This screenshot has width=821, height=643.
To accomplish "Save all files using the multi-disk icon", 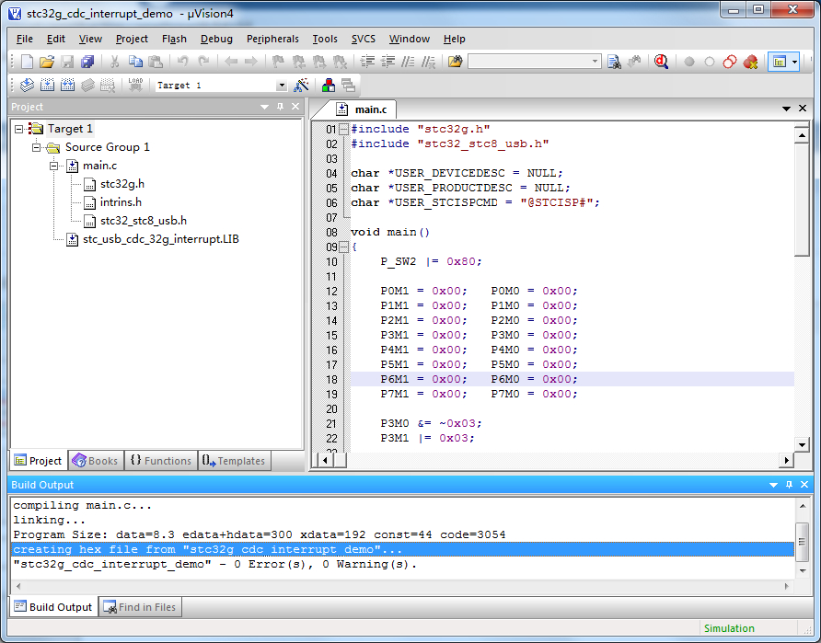I will [x=87, y=62].
